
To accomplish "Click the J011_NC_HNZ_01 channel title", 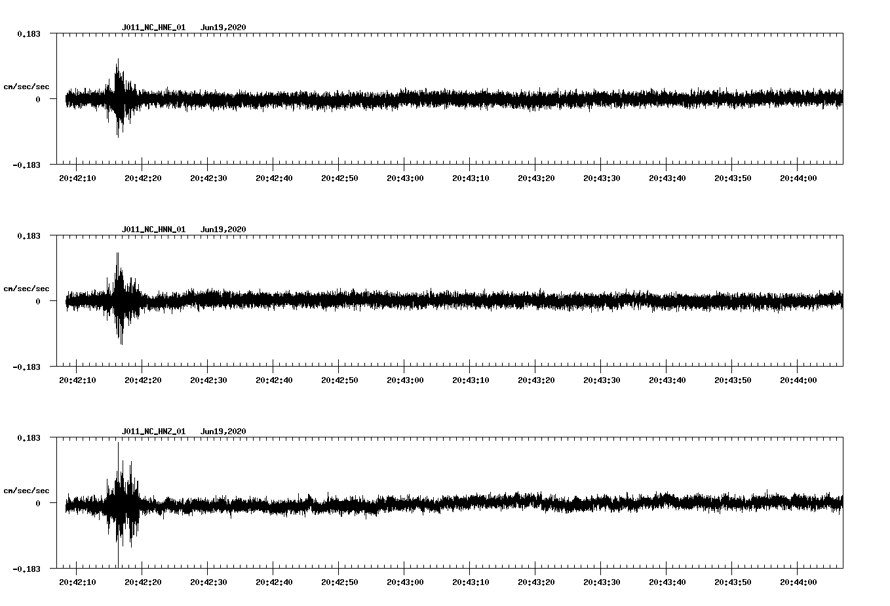I will [153, 432].
